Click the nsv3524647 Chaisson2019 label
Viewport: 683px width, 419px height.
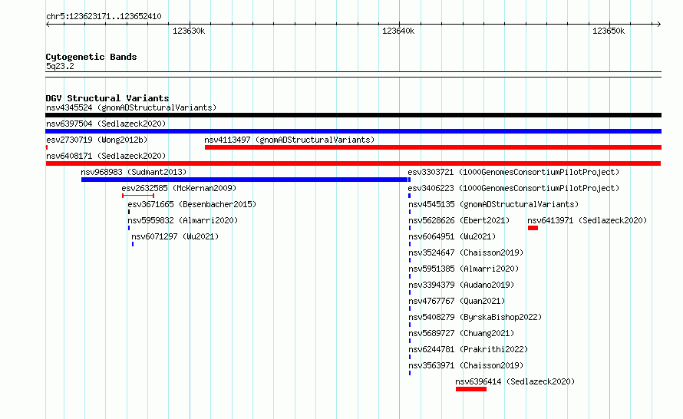point(466,252)
